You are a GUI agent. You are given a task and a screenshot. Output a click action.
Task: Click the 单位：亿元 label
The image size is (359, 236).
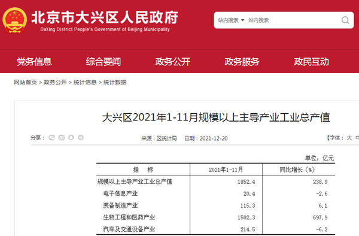(320, 158)
